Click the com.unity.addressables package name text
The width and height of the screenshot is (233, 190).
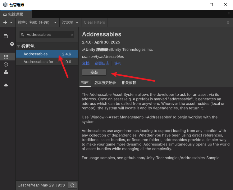pos(103,57)
